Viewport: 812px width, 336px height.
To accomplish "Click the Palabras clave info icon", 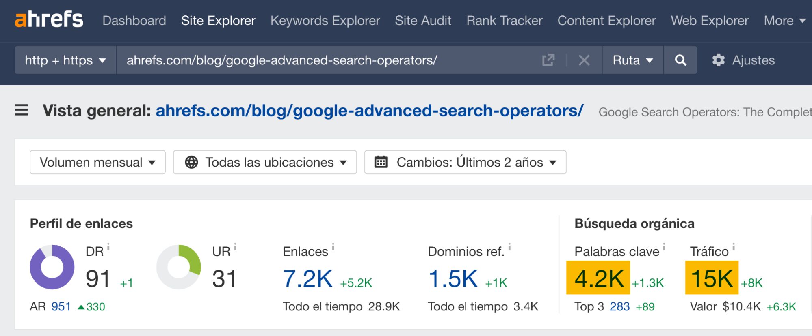I will [664, 247].
